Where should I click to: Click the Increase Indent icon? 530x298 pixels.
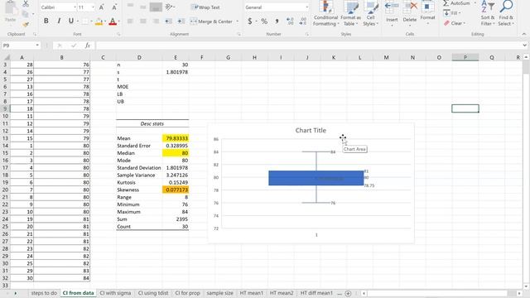(181, 22)
